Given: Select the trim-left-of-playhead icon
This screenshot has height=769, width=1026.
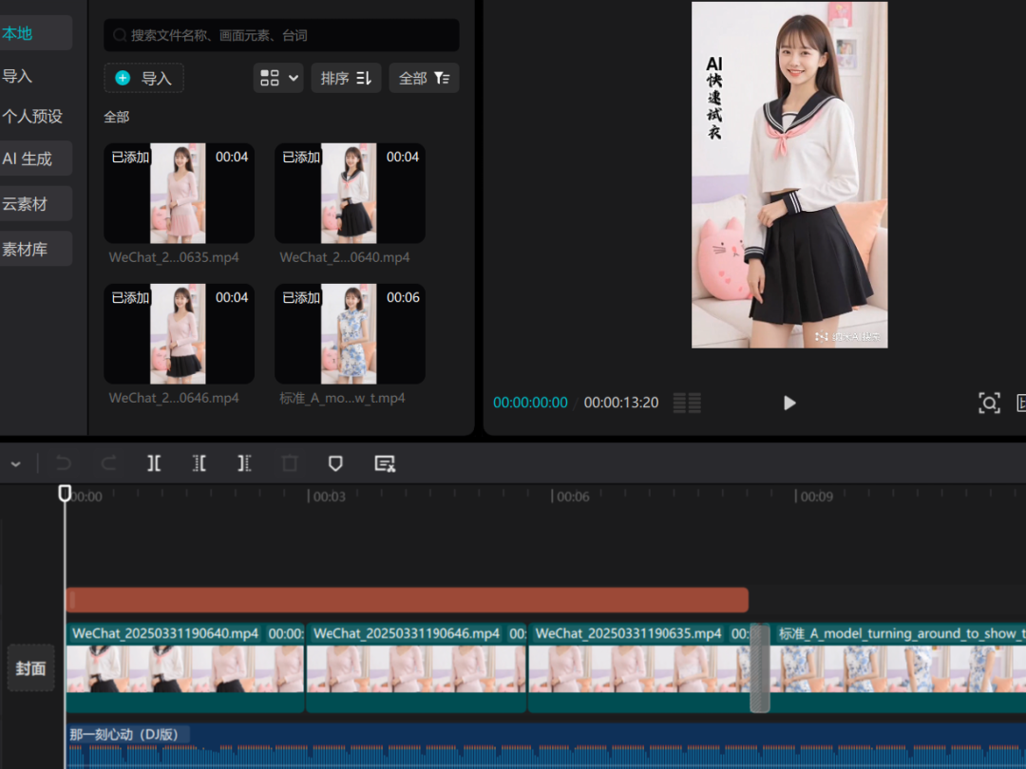Looking at the screenshot, I should (199, 463).
